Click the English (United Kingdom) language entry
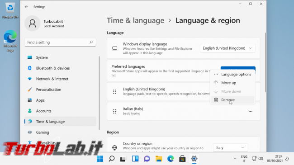The height and width of the screenshot is (165, 294). click(x=158, y=92)
